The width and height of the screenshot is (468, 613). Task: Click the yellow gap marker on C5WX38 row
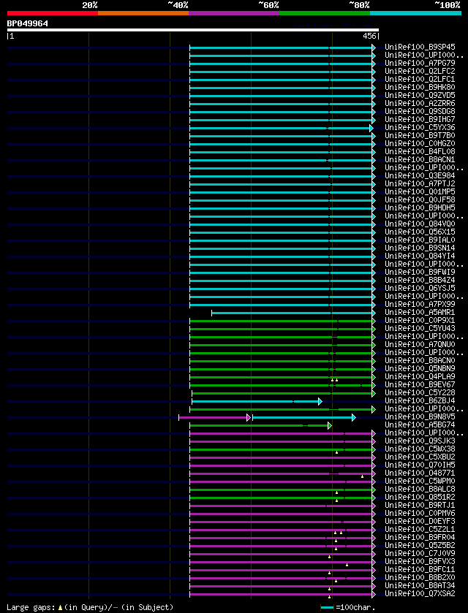336,452
